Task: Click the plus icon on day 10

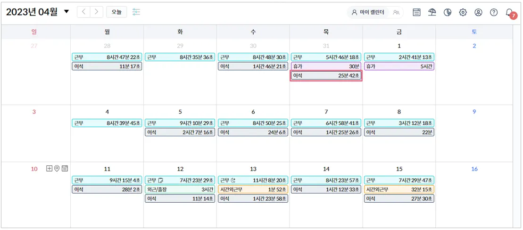Action: pos(49,168)
